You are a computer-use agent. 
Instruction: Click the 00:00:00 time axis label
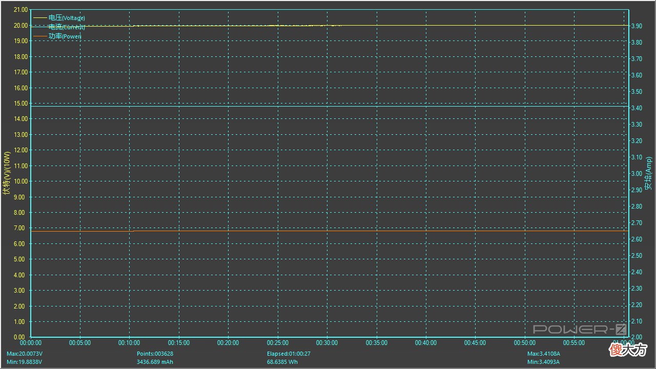point(31,343)
